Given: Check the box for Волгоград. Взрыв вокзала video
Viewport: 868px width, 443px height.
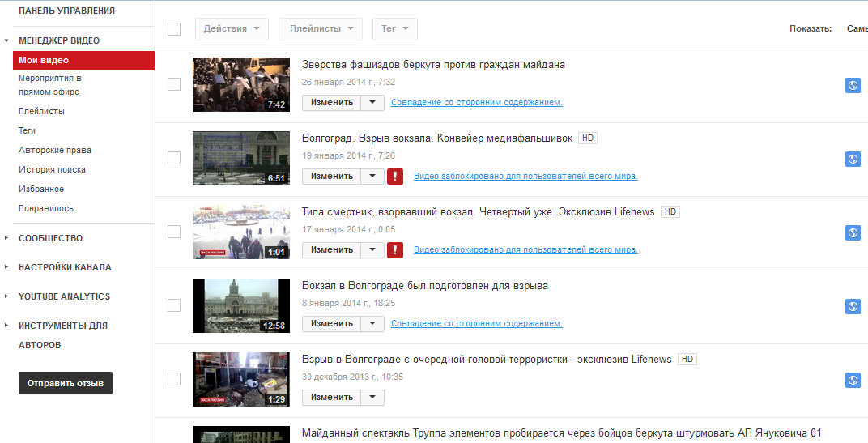Looking at the screenshot, I should [174, 158].
